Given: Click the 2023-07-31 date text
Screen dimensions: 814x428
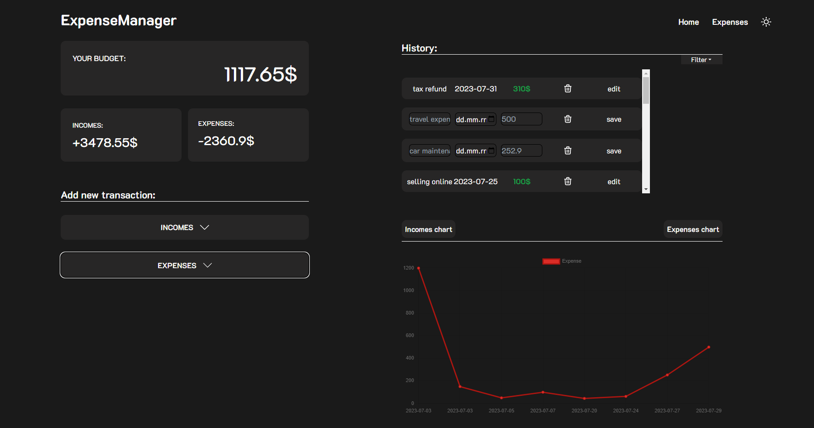Looking at the screenshot, I should click(476, 89).
